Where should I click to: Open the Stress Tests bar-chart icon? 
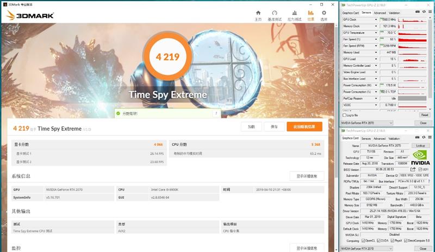(x=294, y=13)
